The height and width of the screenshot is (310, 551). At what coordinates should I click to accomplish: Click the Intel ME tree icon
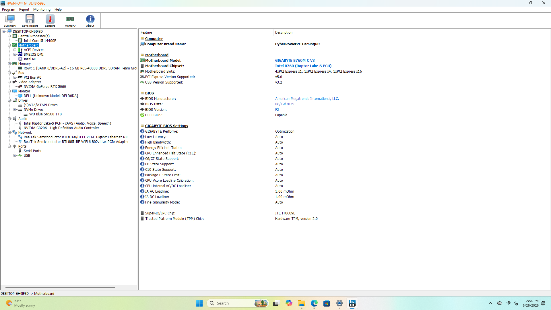(x=20, y=59)
